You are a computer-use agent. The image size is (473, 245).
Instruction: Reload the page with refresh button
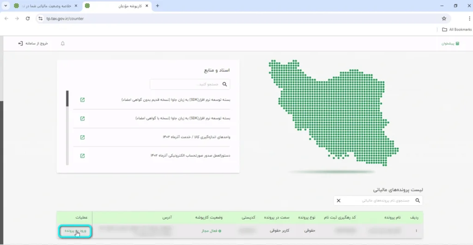point(28,18)
